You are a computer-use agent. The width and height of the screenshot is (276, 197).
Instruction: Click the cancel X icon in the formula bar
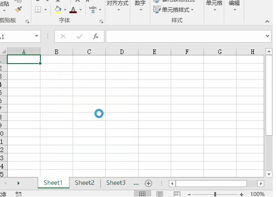coord(63,36)
